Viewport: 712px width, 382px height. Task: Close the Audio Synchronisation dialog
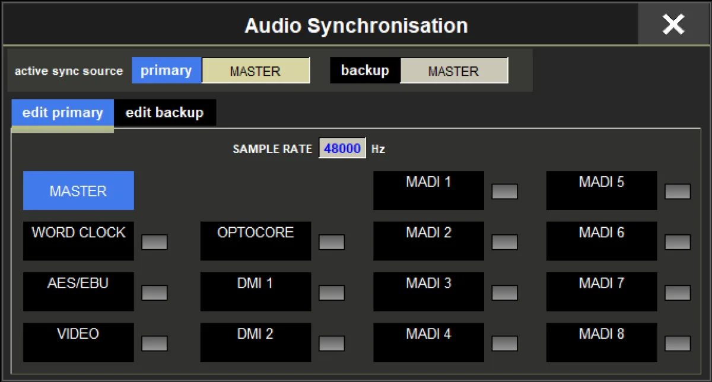673,24
